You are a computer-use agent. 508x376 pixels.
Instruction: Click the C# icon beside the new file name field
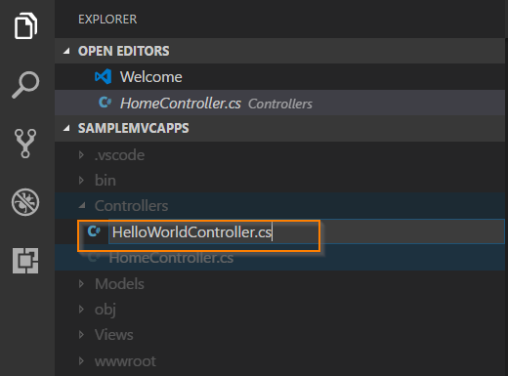[x=94, y=231]
